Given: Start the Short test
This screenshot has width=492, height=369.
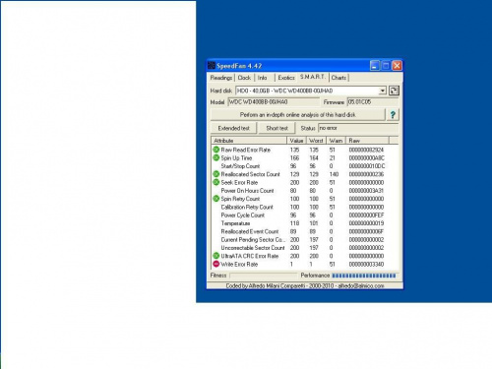Looking at the screenshot, I should 277,128.
